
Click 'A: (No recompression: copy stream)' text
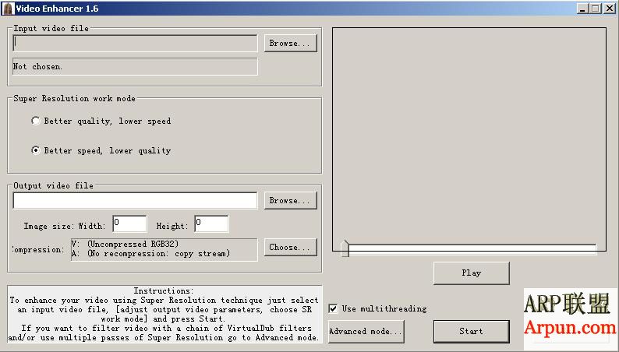click(150, 253)
